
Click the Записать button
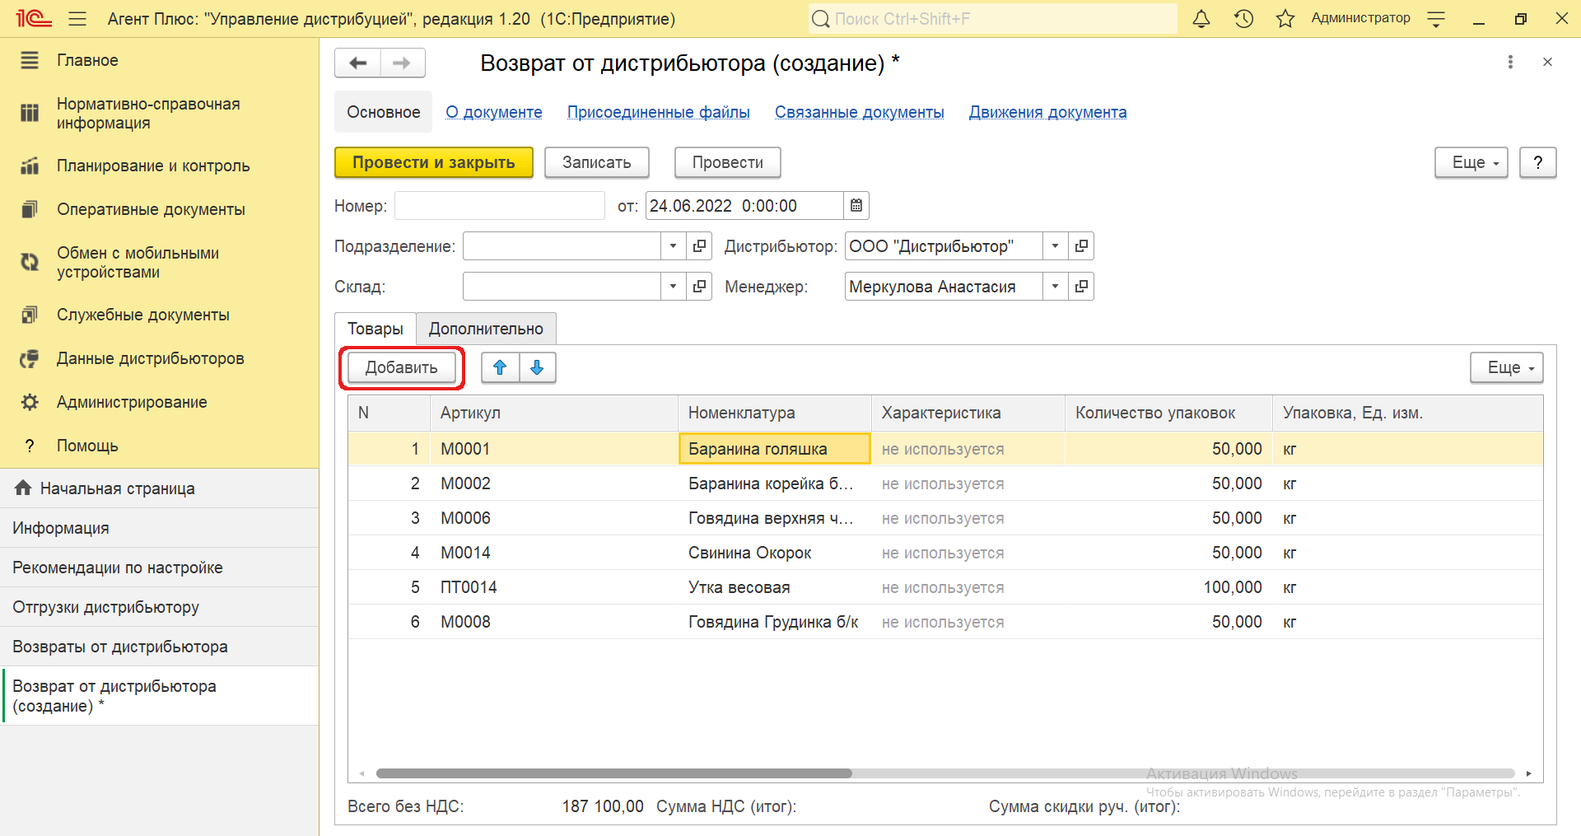click(597, 162)
